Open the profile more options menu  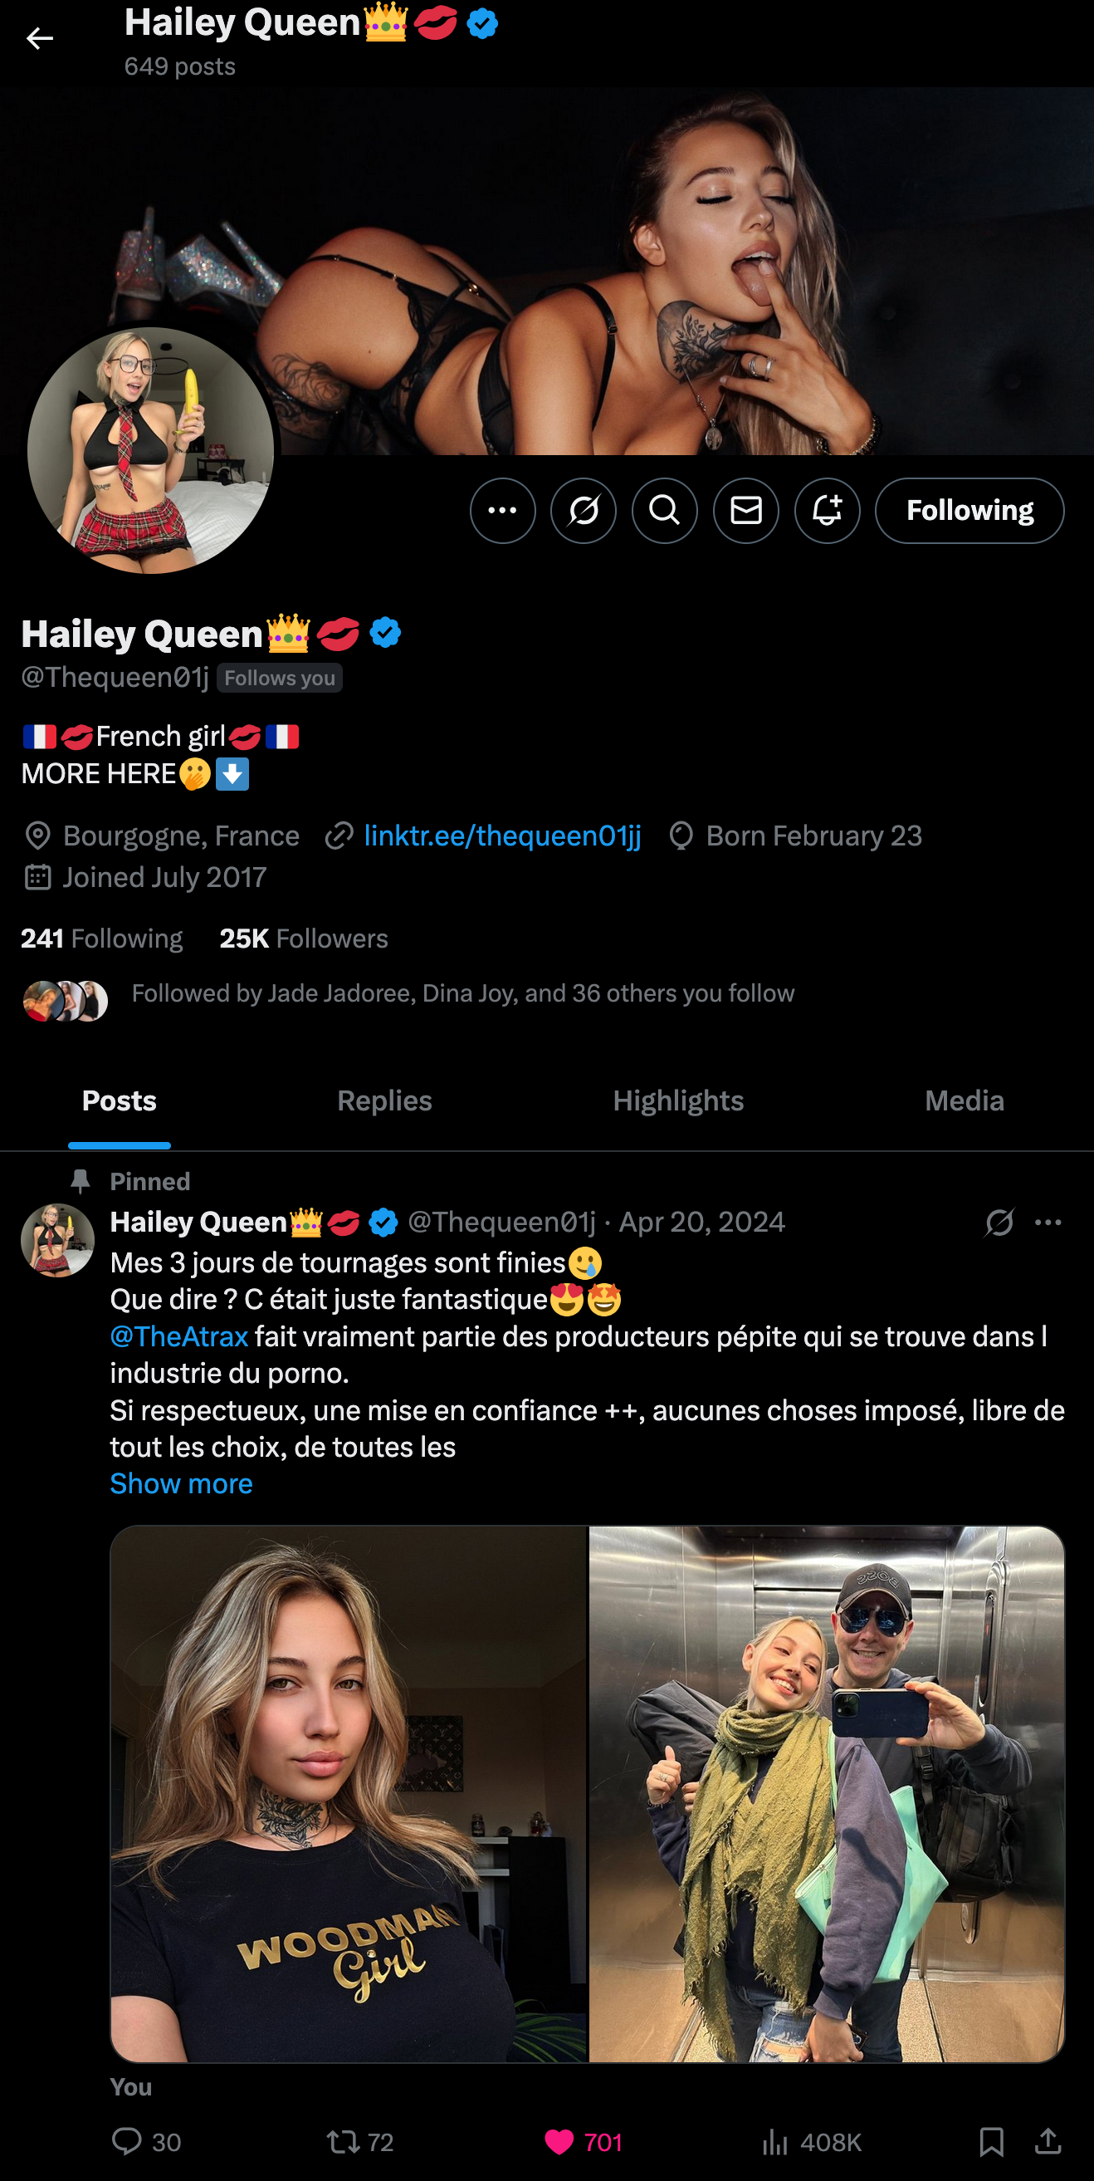coord(502,511)
